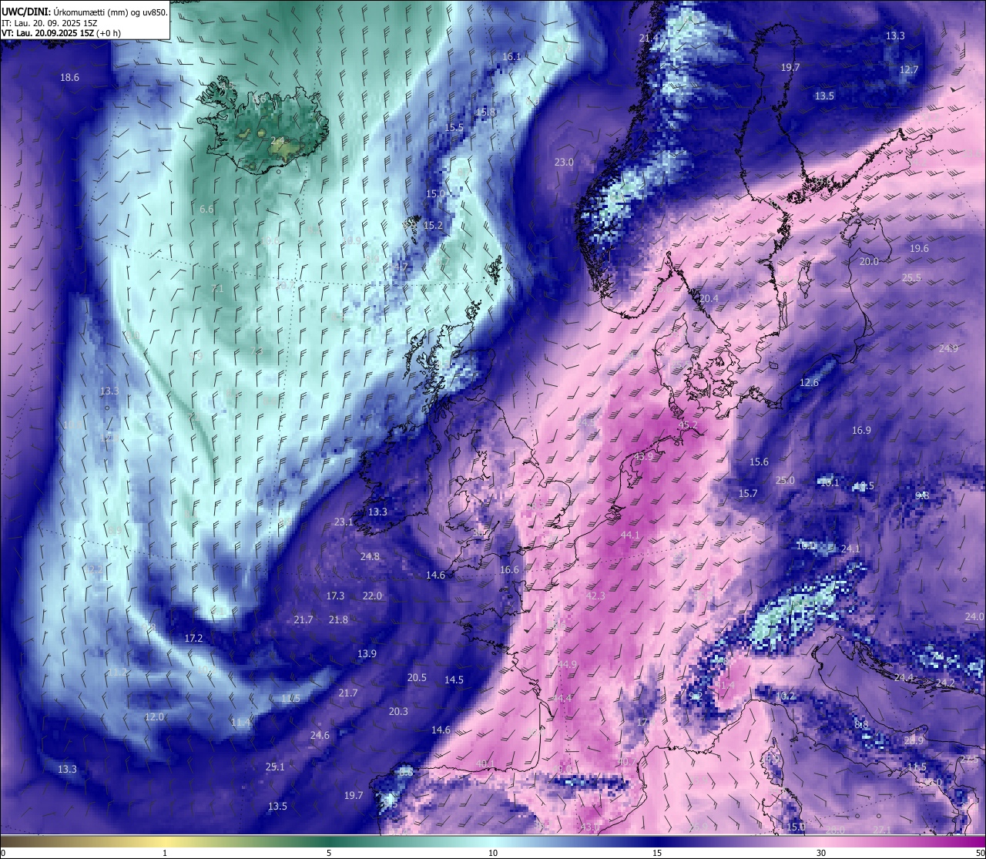Click the 20.4 value in the Skagerrak
Screen dimensions: 986x859
click(x=709, y=298)
